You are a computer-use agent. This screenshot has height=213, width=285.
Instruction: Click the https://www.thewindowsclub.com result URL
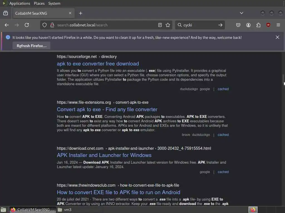coord(86,185)
